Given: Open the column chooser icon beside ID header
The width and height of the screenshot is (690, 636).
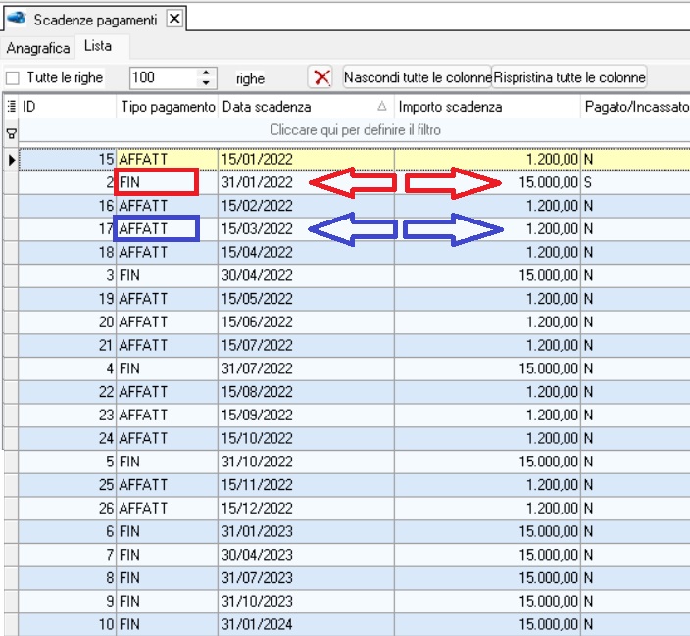Looking at the screenshot, I should point(12,106).
